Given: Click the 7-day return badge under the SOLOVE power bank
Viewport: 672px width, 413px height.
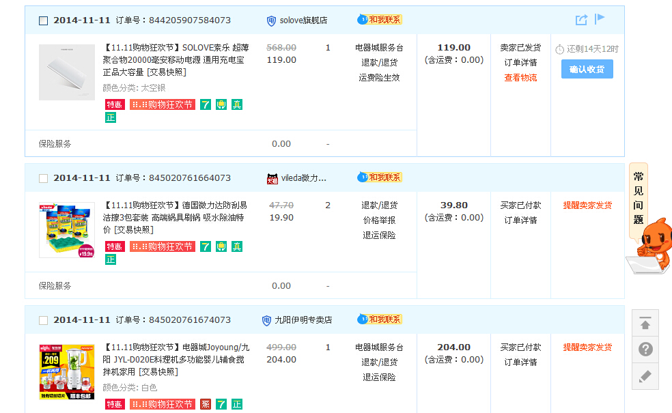Looking at the screenshot, I should point(206,104).
